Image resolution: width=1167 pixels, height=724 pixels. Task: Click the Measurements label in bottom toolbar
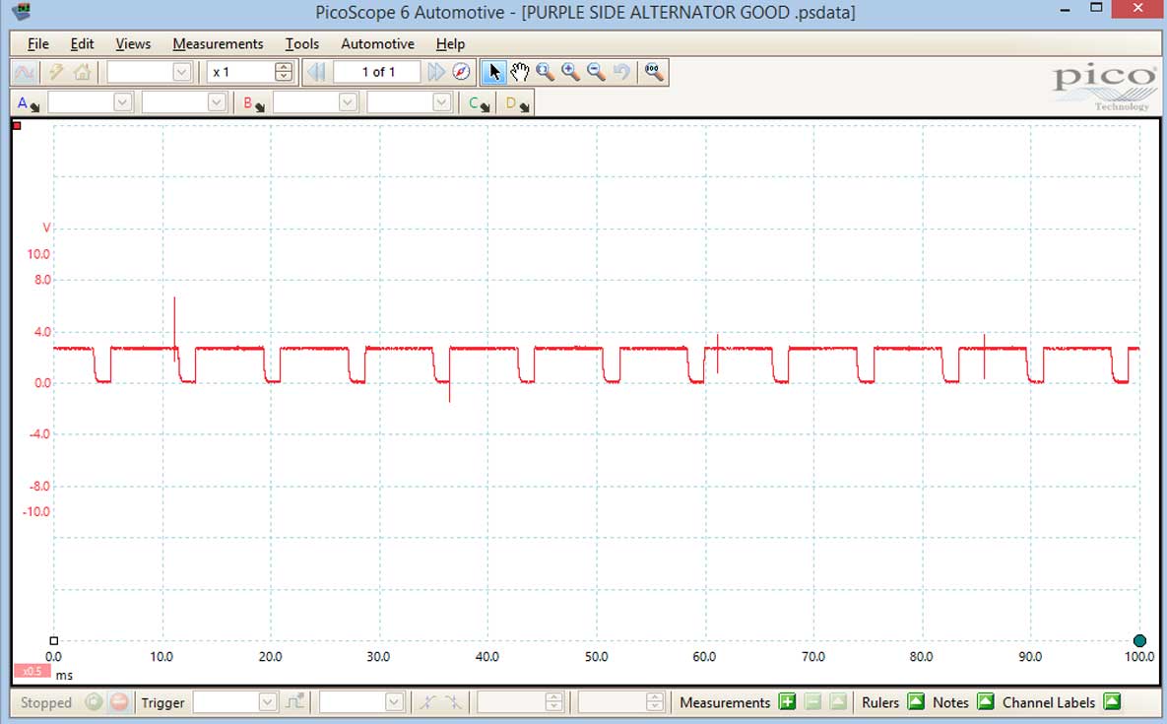[x=725, y=702]
